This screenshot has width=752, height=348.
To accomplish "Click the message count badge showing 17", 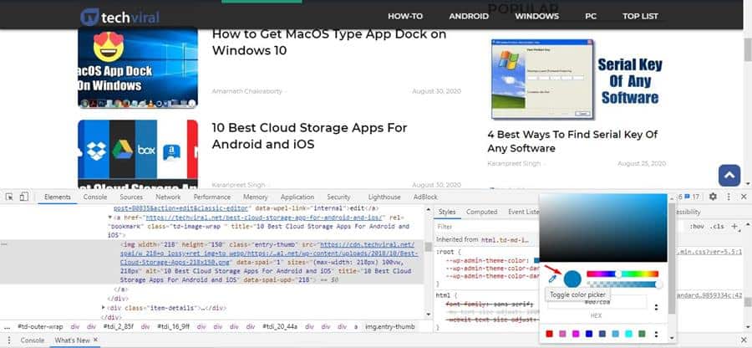I will (x=693, y=197).
